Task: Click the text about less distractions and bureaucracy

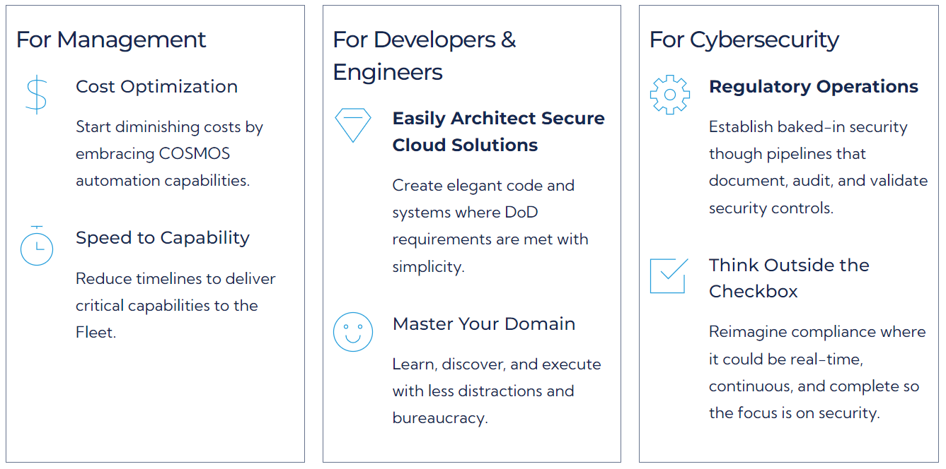Action: coord(497,391)
